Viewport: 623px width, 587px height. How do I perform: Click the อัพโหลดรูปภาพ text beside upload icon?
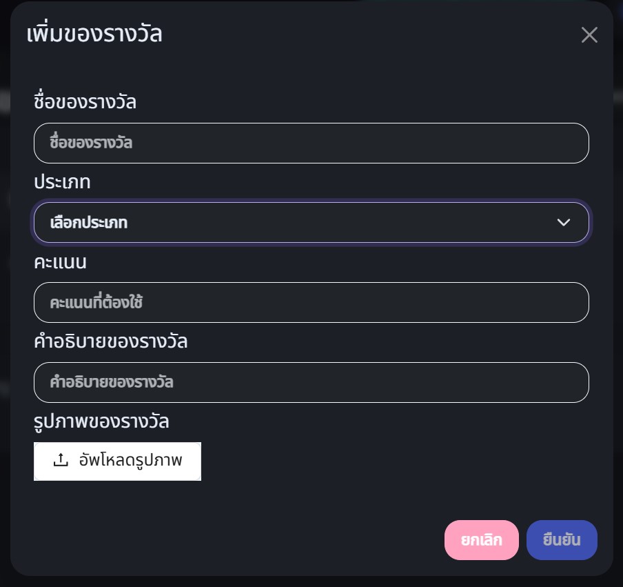(x=130, y=460)
